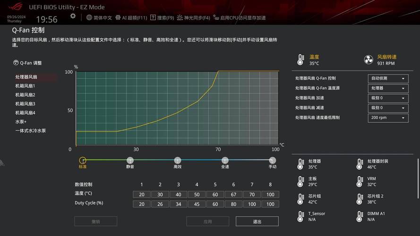
Task: Click the 启用CPU访问显存加速 icon
Action: 216,17
